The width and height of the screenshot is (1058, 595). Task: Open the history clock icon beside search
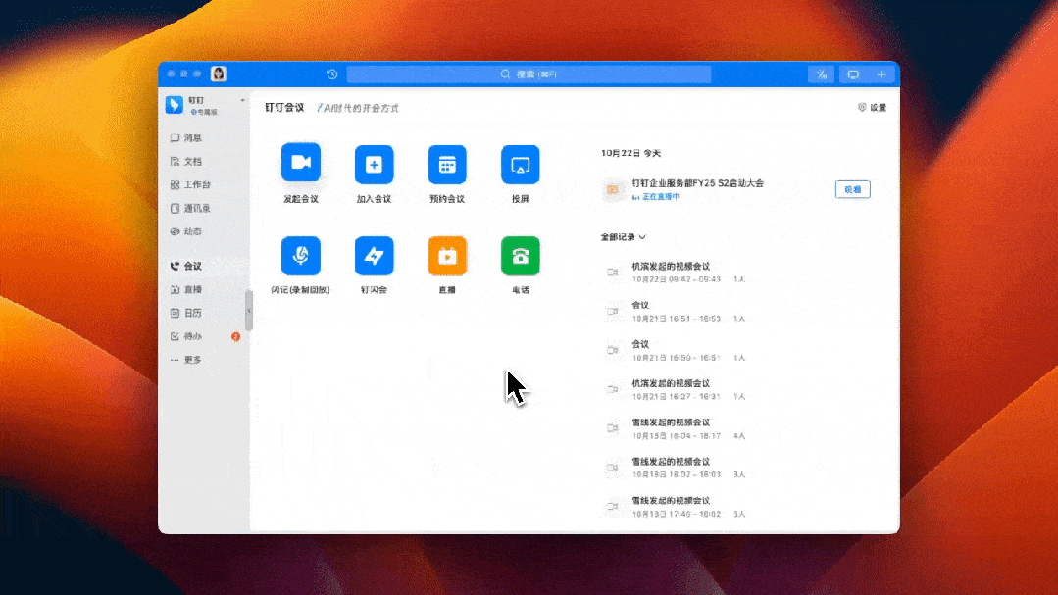click(332, 74)
